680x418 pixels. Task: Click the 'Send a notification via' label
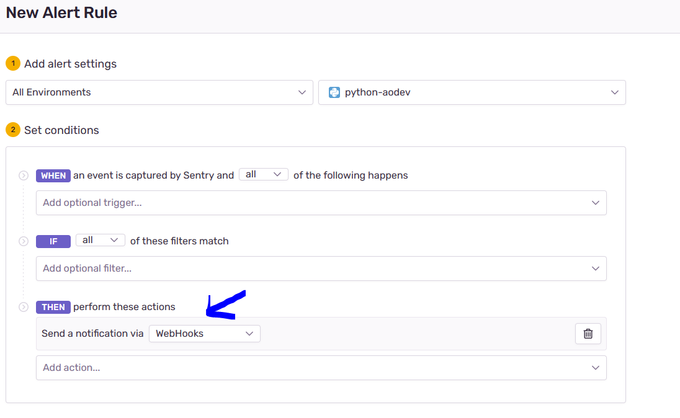click(92, 334)
